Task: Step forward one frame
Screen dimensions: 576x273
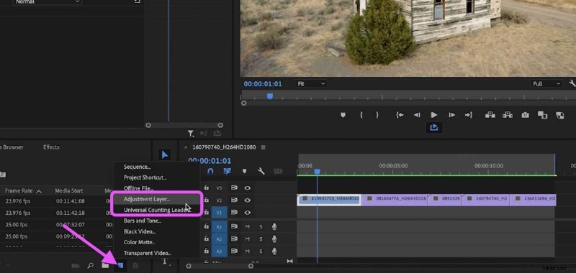Action: click(452, 115)
